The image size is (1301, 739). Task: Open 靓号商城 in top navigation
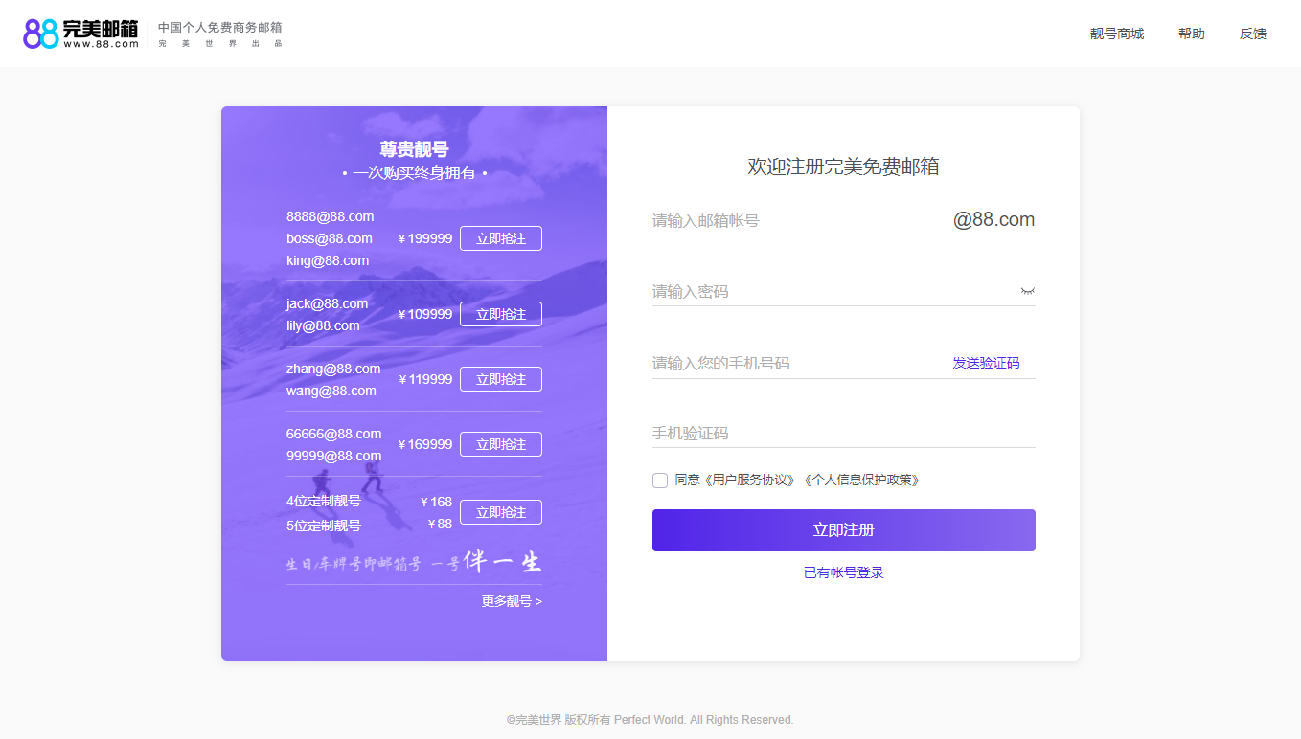point(1117,34)
